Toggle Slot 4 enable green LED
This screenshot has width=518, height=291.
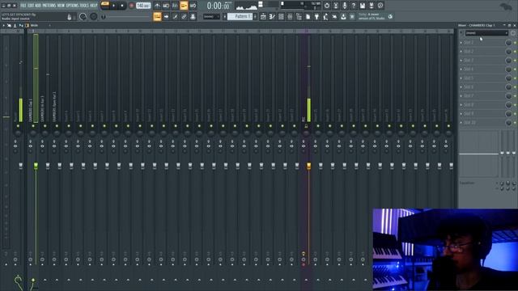coord(515,70)
